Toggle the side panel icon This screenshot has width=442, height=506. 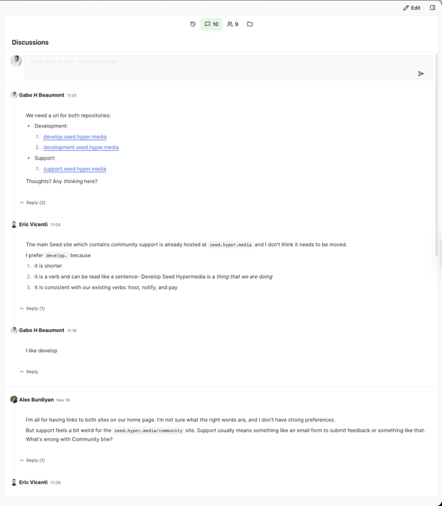(x=432, y=8)
